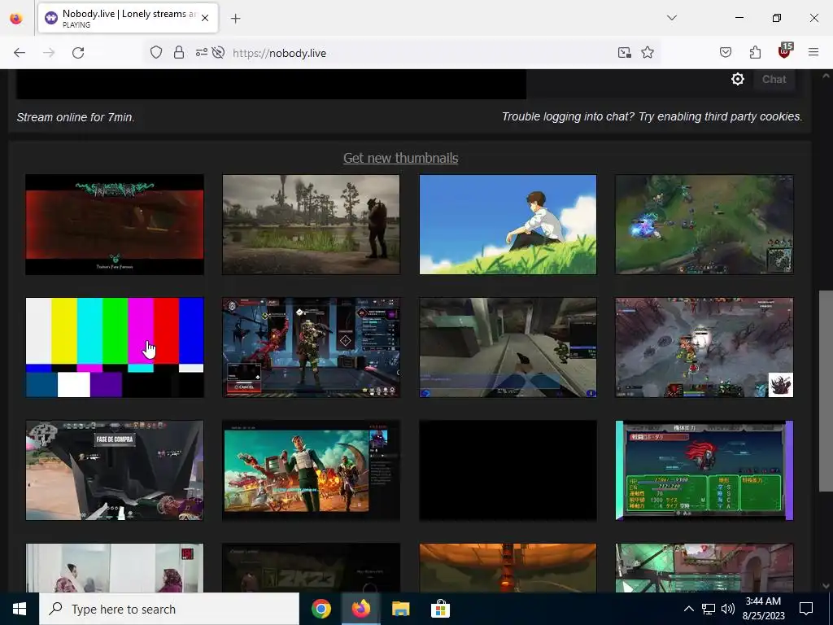Click the Chat button
This screenshot has height=625, width=833.
pos(774,79)
